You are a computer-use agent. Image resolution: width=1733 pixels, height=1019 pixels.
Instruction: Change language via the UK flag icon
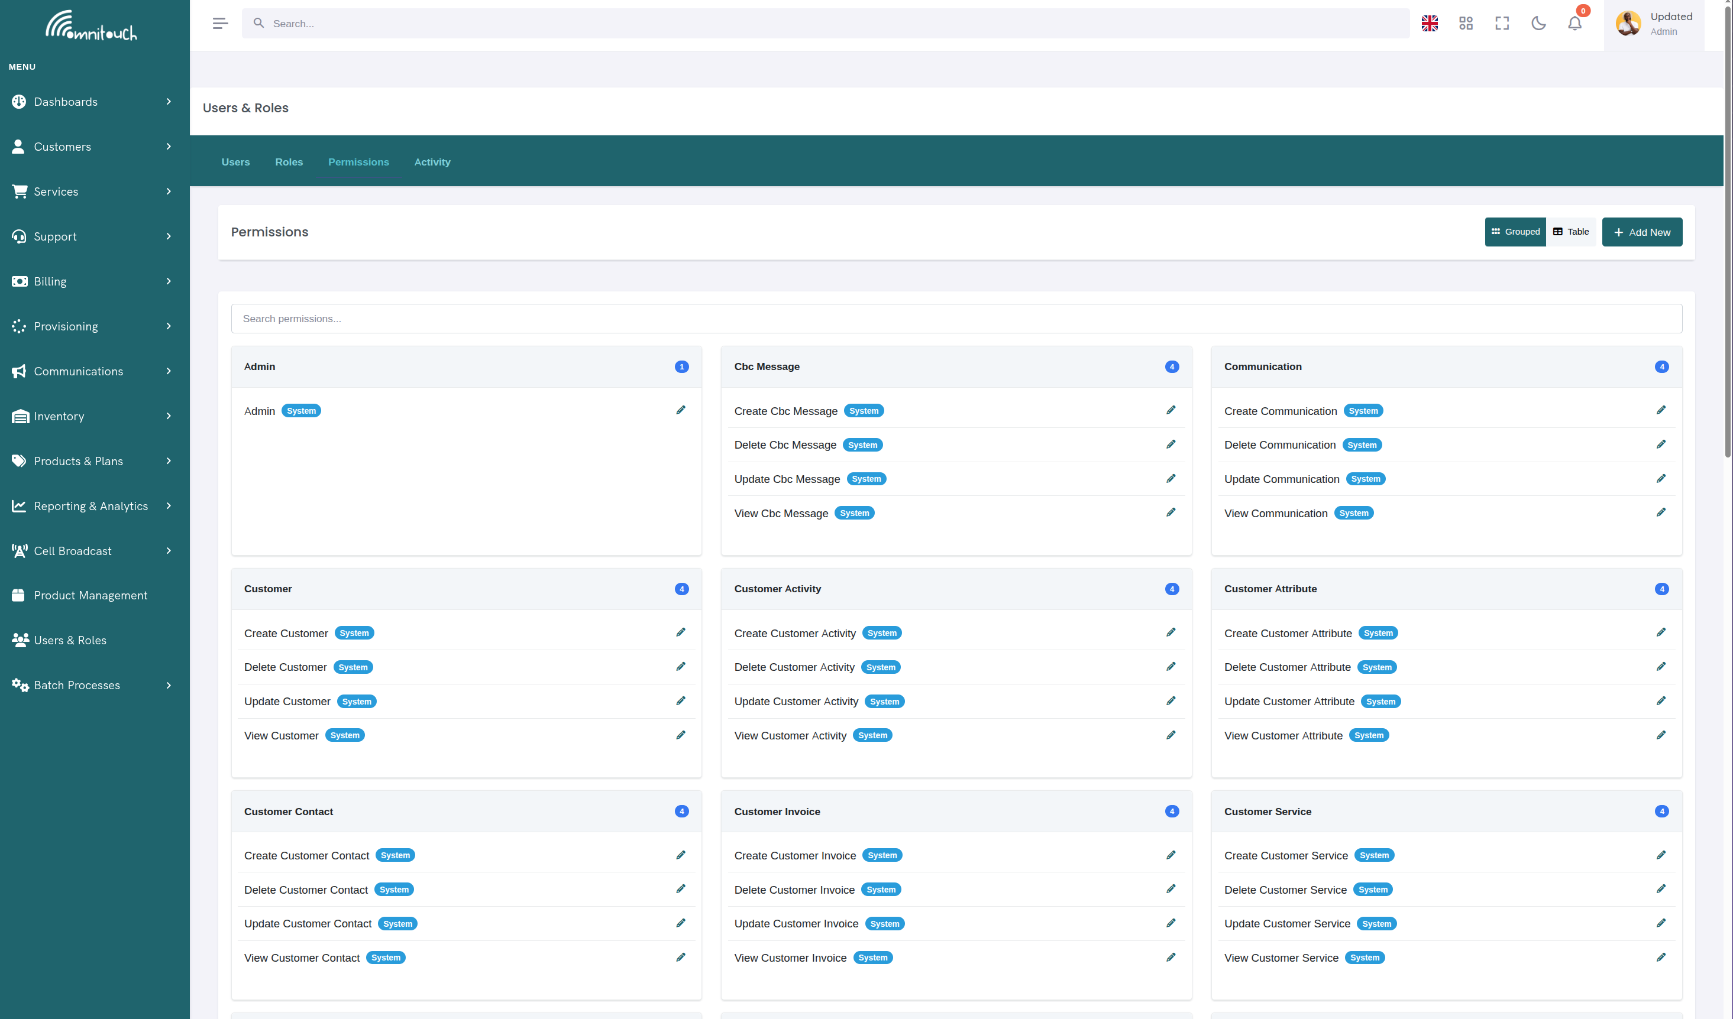[x=1430, y=22]
